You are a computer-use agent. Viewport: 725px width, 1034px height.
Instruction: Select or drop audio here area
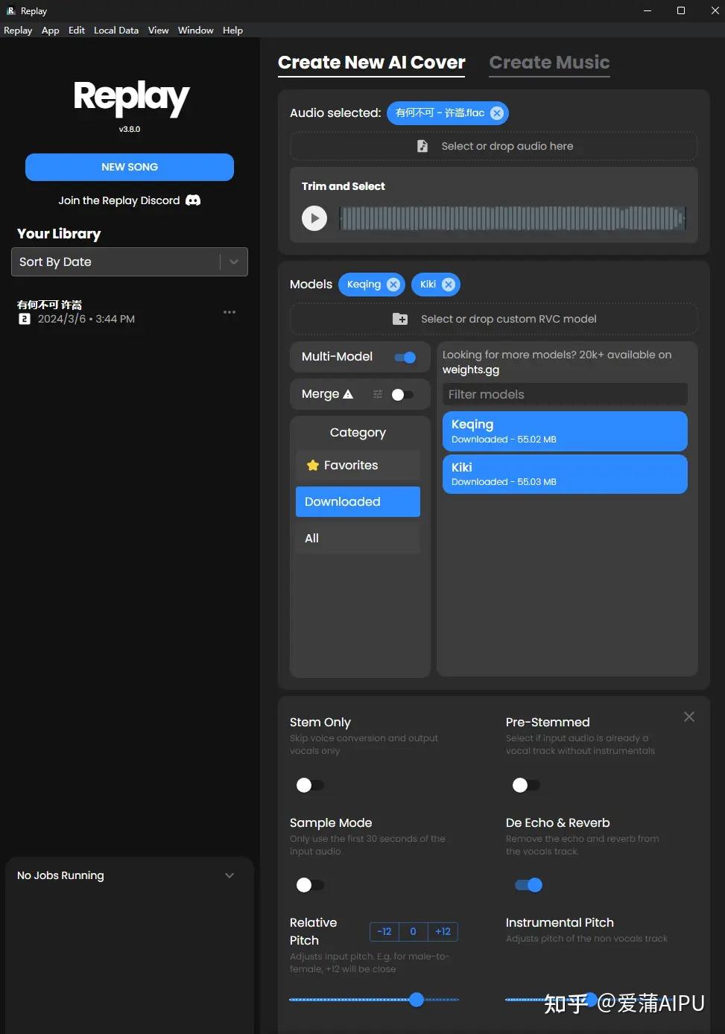click(x=494, y=146)
